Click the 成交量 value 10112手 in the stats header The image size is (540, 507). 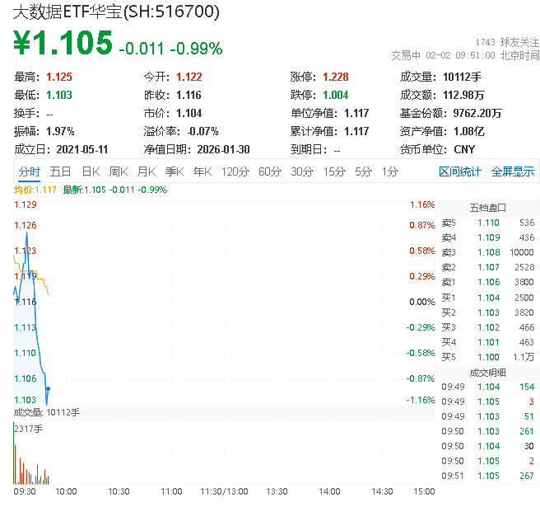pyautogui.click(x=462, y=77)
